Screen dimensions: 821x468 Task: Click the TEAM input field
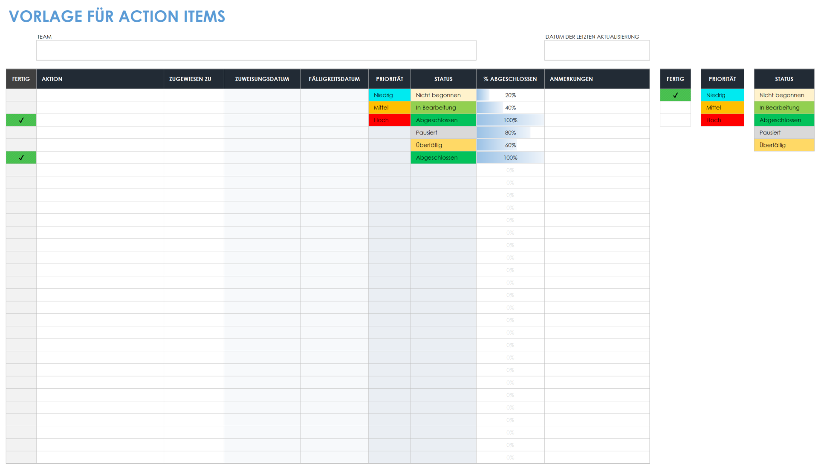pyautogui.click(x=256, y=50)
